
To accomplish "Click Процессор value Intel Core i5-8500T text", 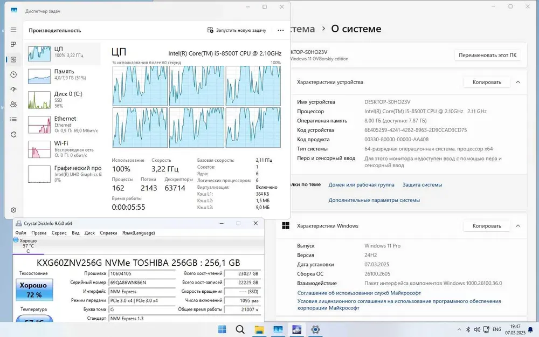I will (x=426, y=112).
